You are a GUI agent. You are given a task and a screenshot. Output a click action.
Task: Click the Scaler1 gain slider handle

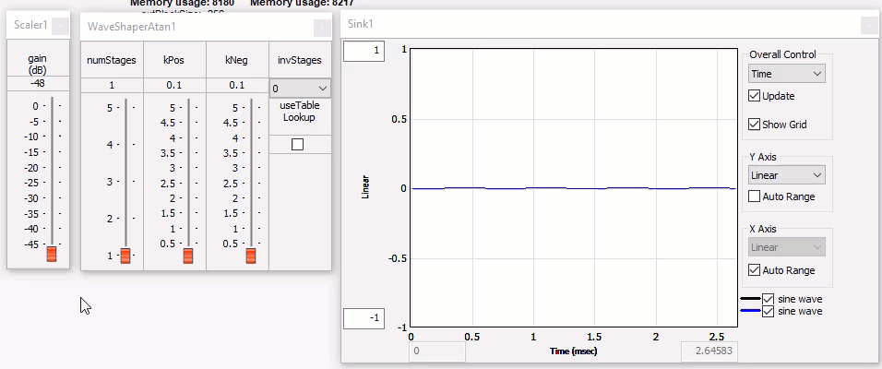tap(52, 254)
